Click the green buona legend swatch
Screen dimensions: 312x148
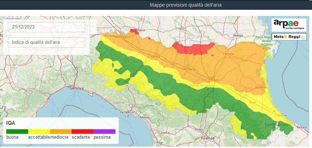click(17, 131)
